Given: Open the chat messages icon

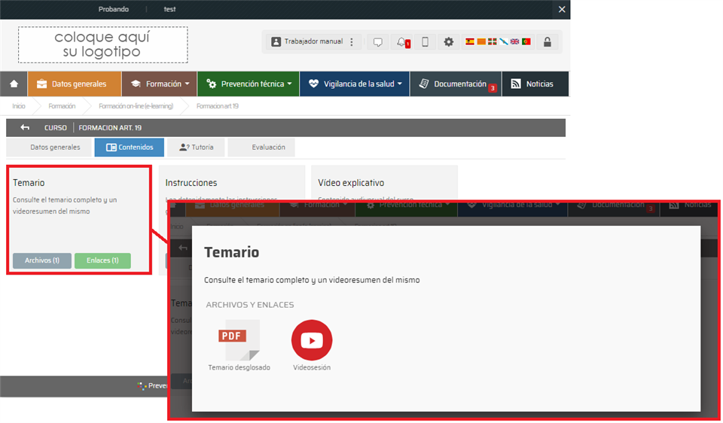Looking at the screenshot, I should click(x=378, y=42).
